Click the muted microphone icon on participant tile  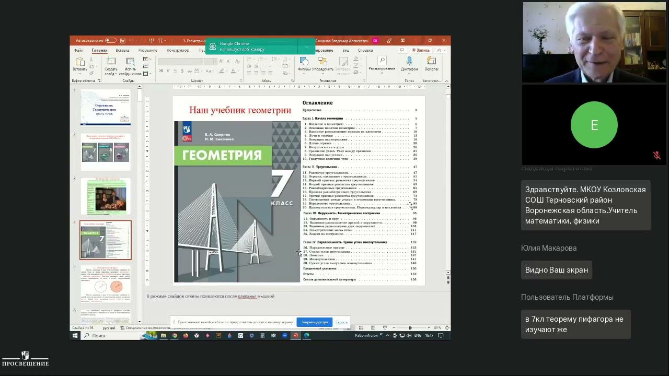[x=656, y=156]
